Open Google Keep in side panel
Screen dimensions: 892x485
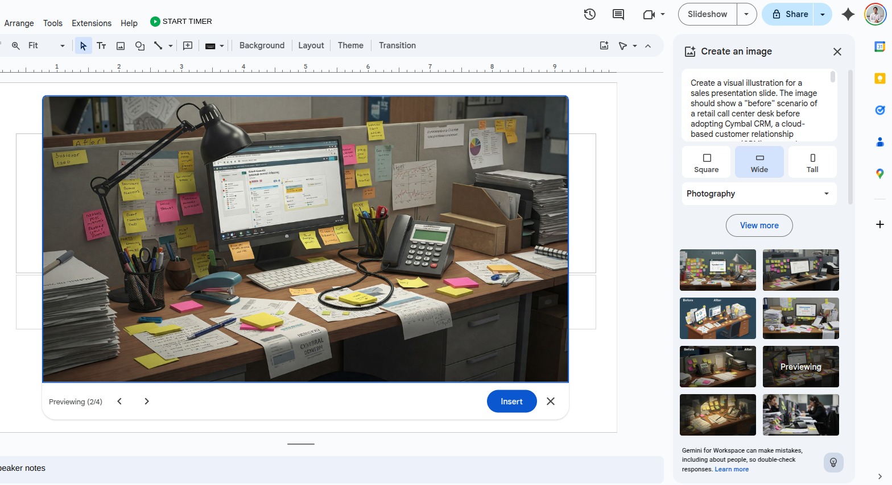879,78
